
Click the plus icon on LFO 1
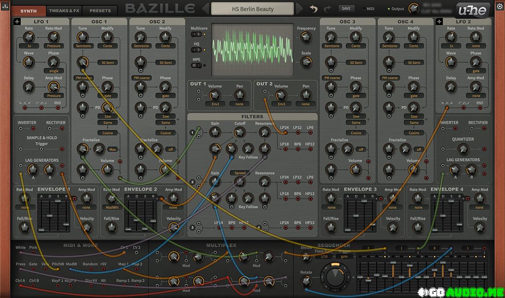tap(17, 22)
